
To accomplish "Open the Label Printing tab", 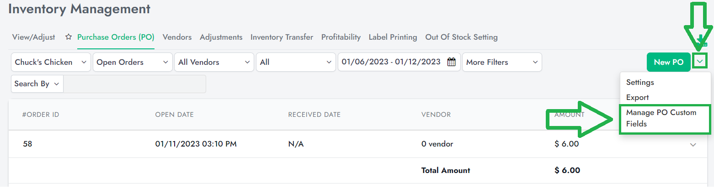I will (x=393, y=37).
